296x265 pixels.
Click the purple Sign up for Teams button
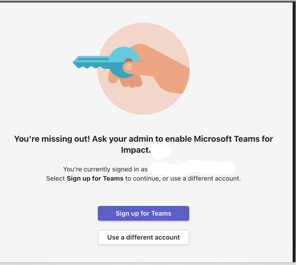click(143, 213)
